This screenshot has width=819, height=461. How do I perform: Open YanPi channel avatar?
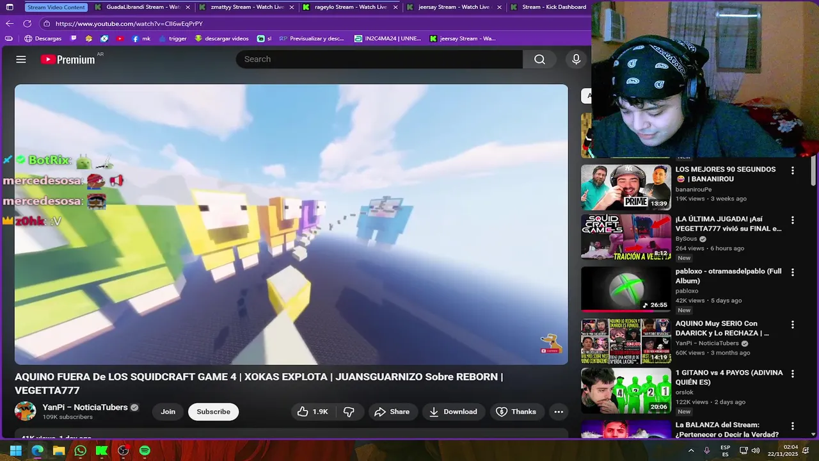click(26, 411)
